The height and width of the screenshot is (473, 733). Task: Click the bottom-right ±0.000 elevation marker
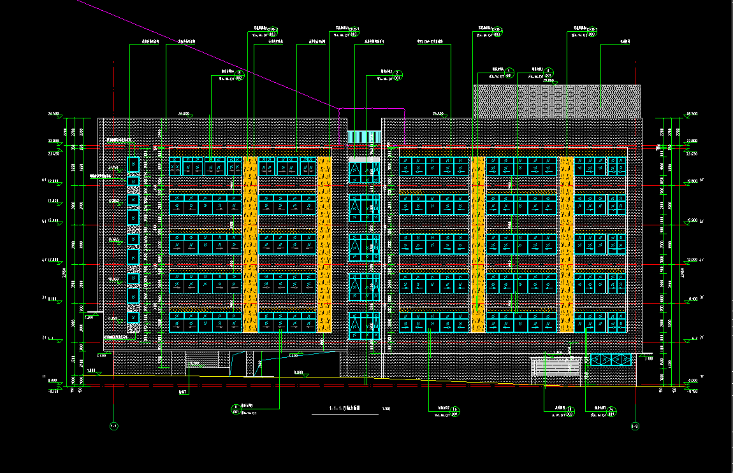692,381
